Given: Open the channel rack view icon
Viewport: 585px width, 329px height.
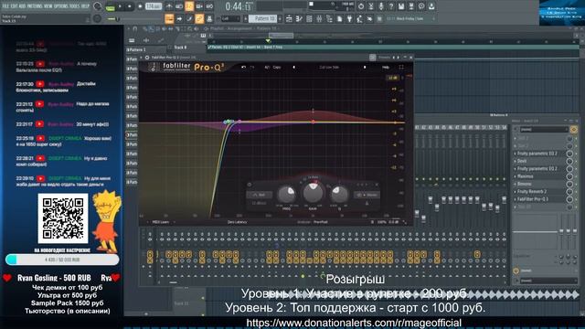Looking at the screenshot, I should (309, 18).
